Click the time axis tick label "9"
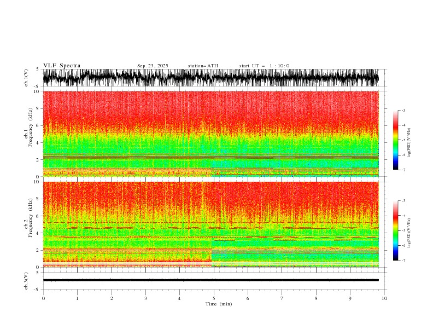433x335 pixels. 350,298
